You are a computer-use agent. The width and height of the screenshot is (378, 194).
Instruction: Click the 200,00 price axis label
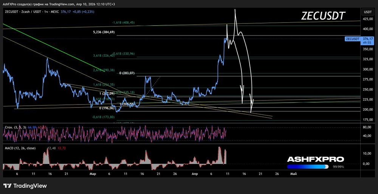tap(367, 109)
